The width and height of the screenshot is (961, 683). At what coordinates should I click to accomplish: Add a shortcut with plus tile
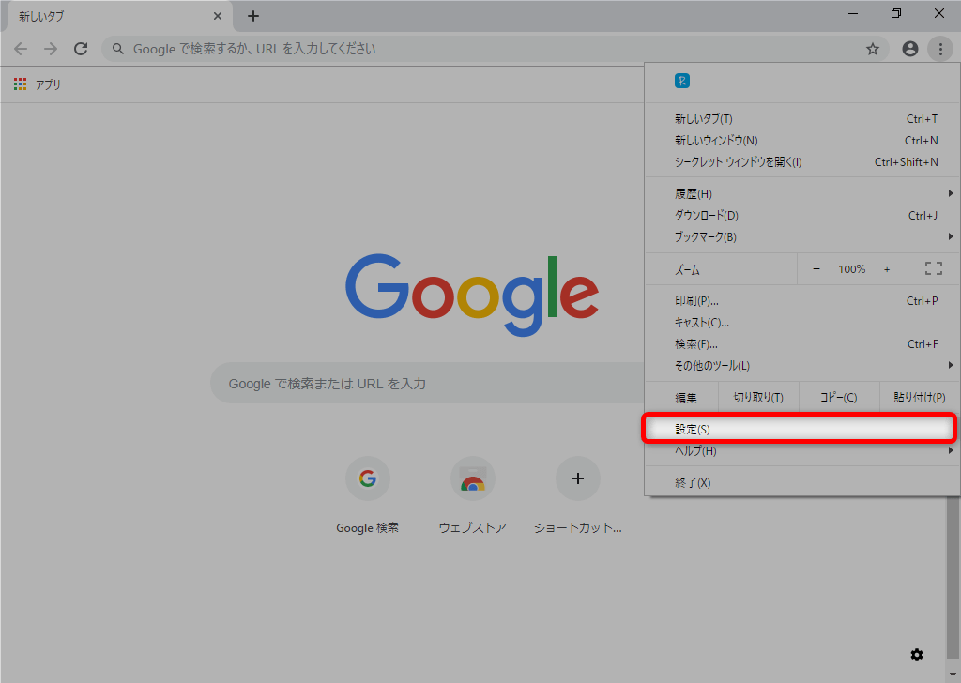coord(577,479)
